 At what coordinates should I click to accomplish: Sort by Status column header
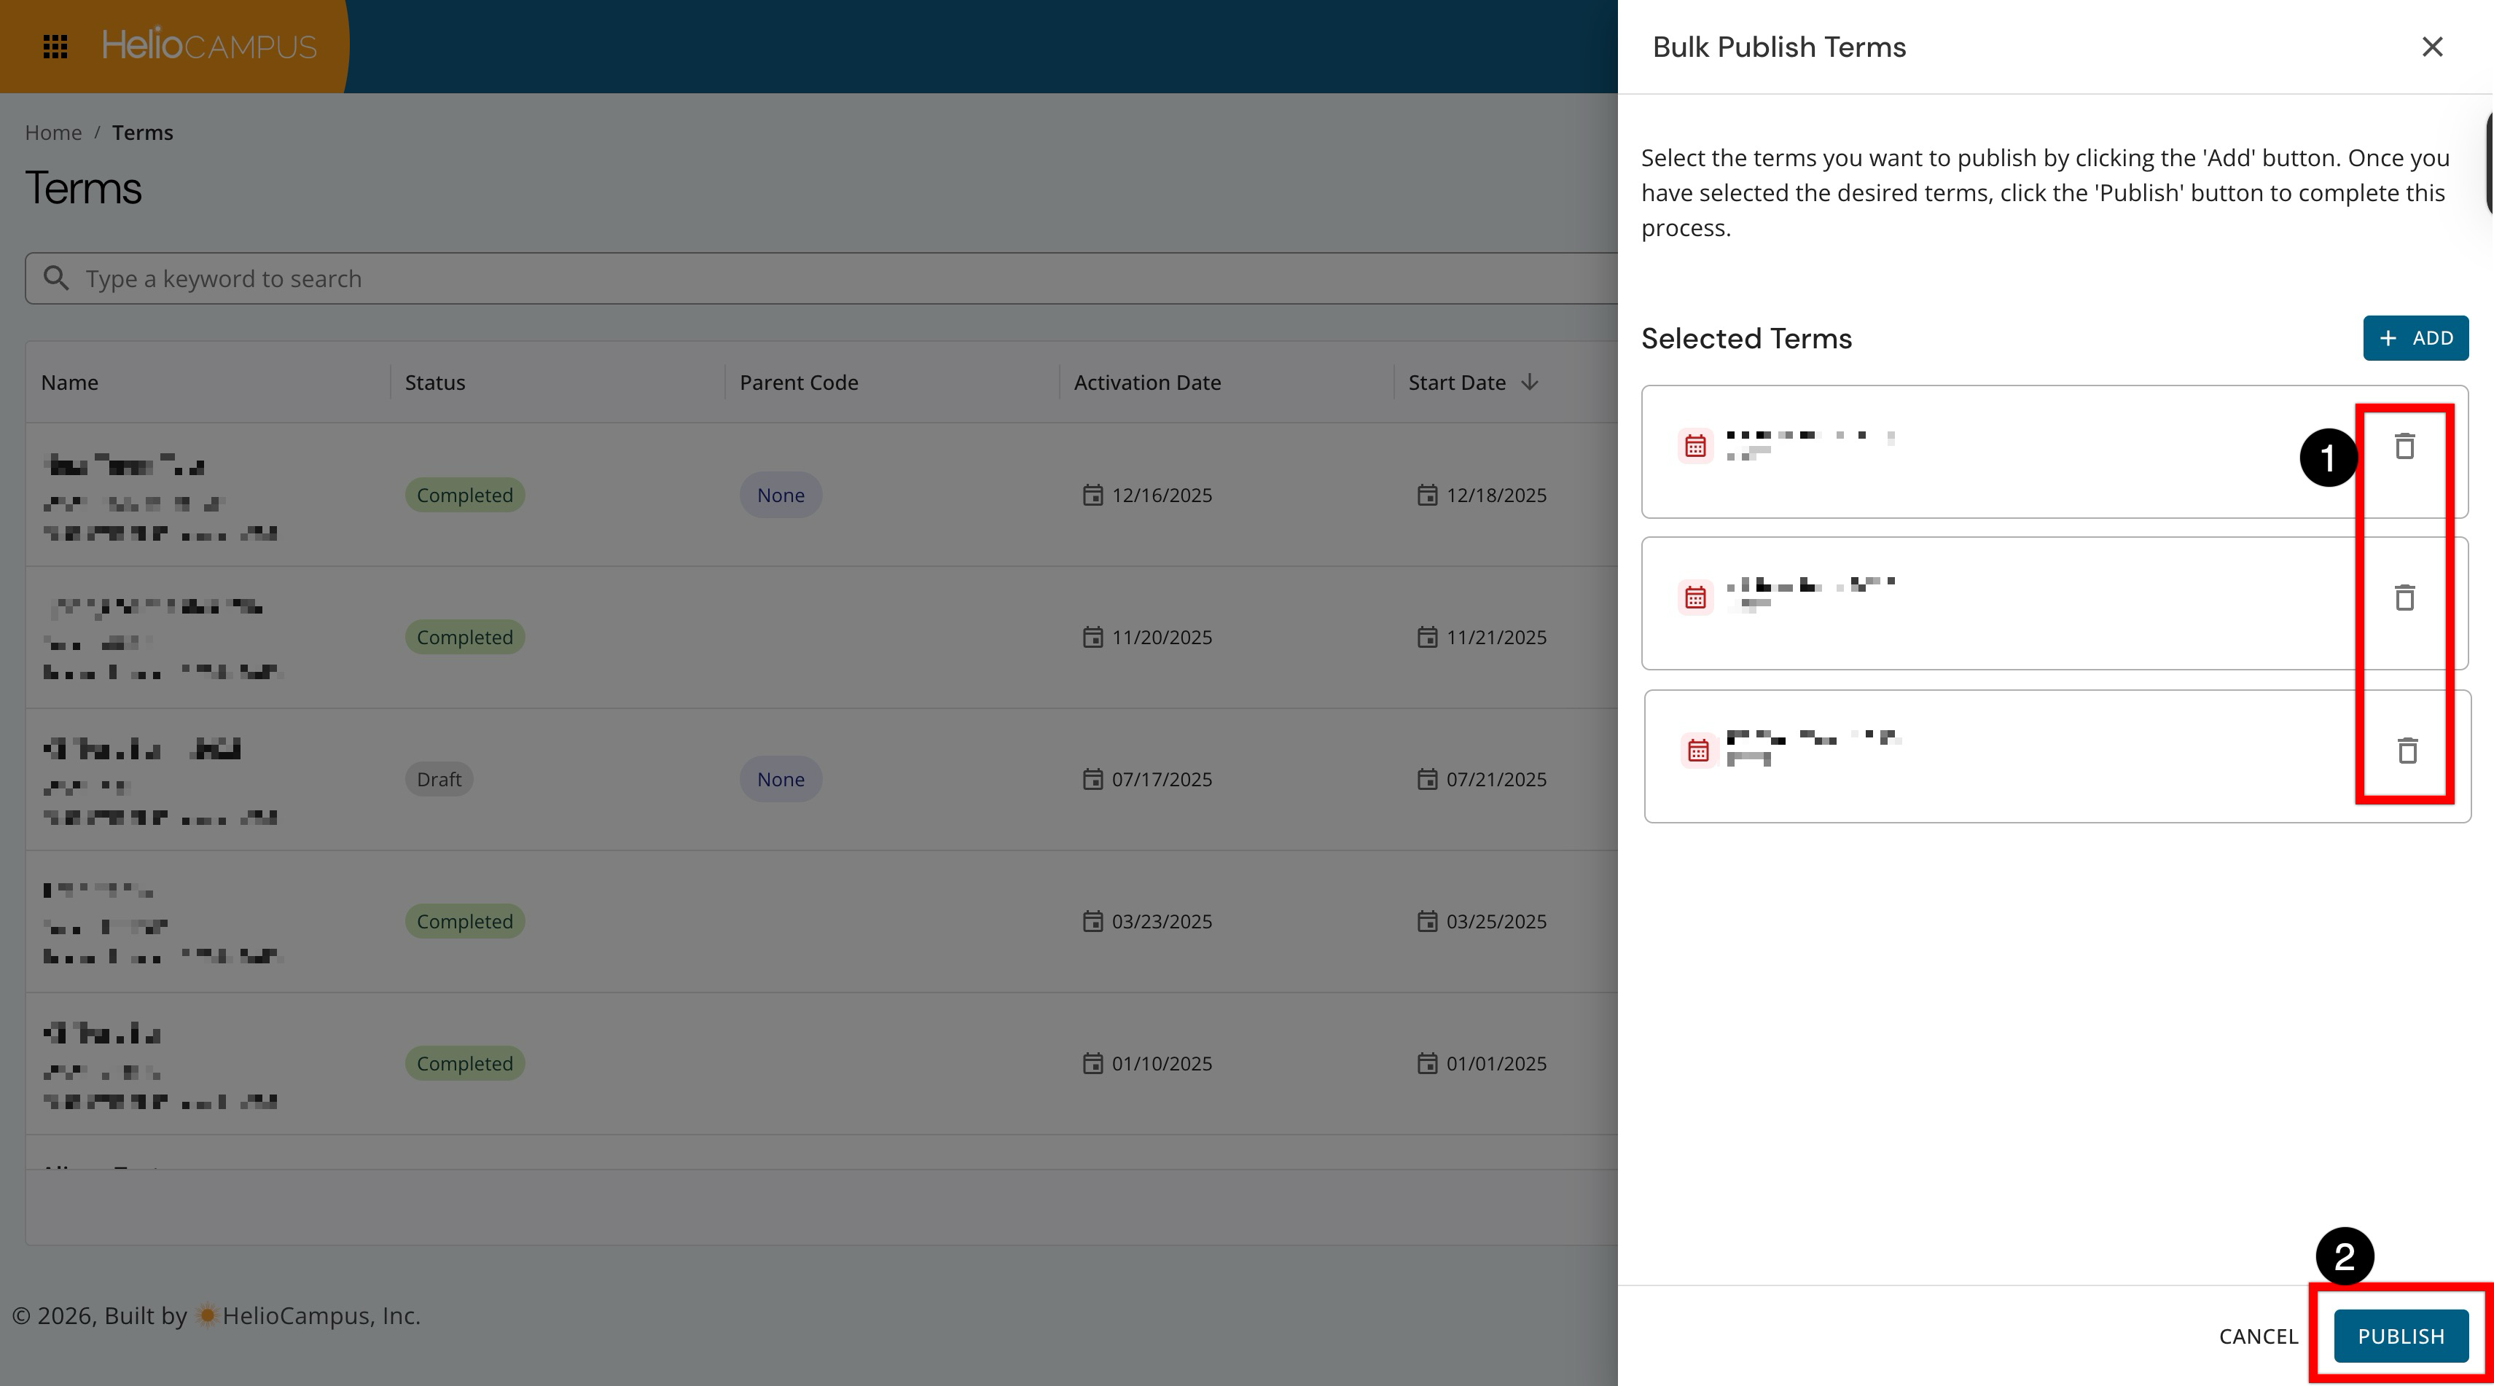(x=434, y=383)
